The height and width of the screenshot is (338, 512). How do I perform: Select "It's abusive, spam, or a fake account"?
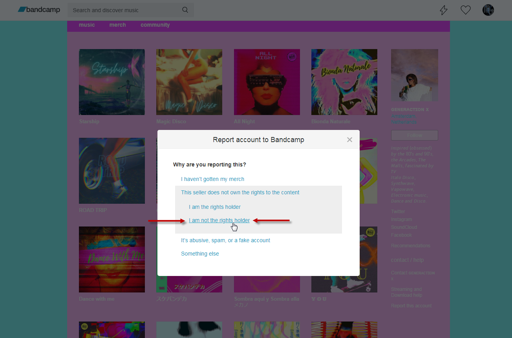click(x=226, y=240)
